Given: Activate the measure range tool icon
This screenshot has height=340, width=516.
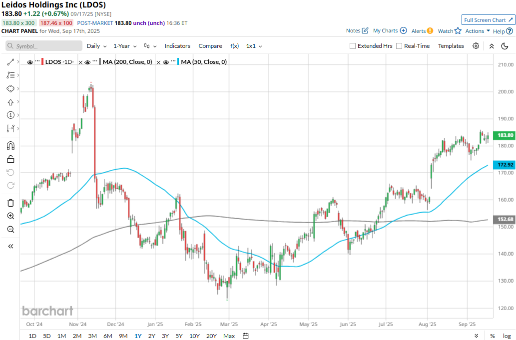Looking at the screenshot, I should tap(10, 128).
